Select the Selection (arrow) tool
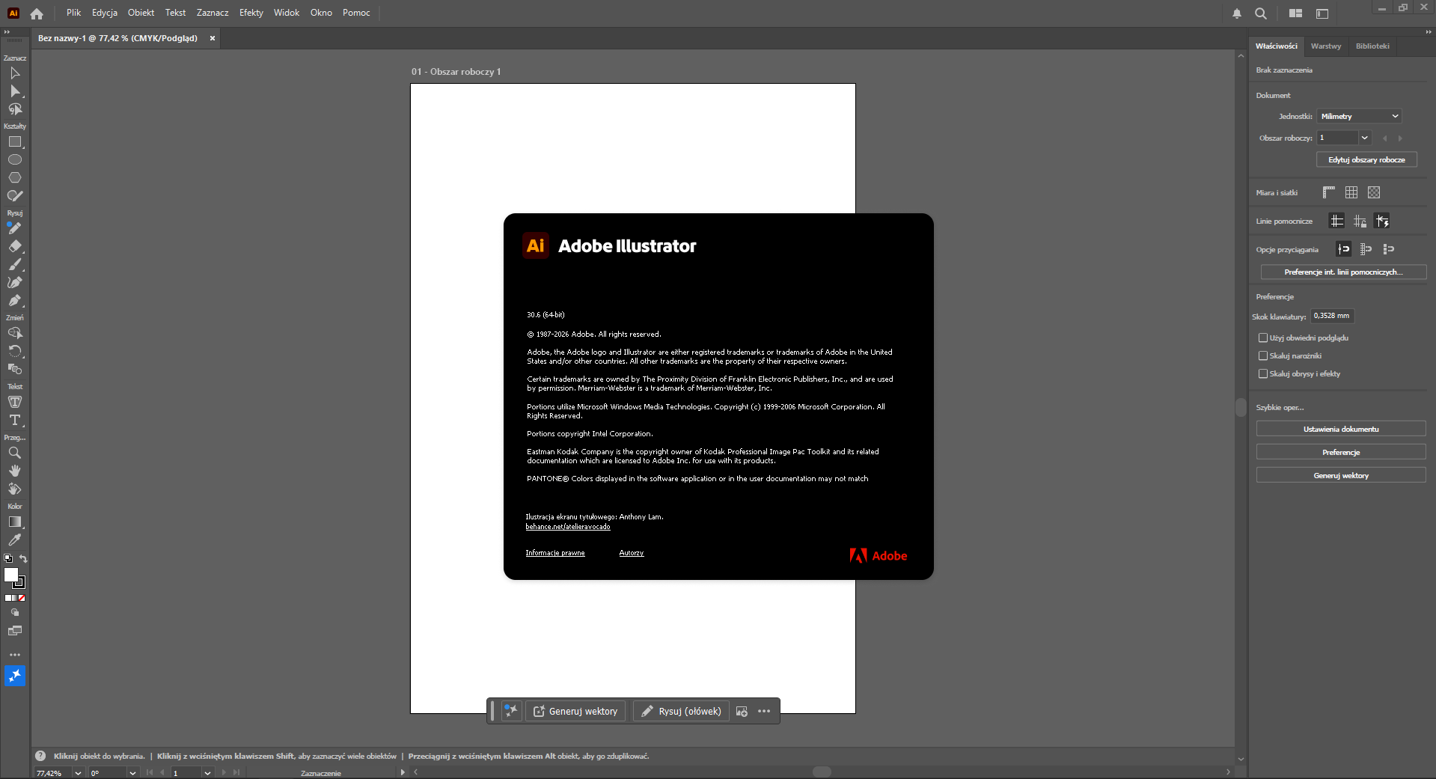This screenshot has height=779, width=1436. pos(15,73)
